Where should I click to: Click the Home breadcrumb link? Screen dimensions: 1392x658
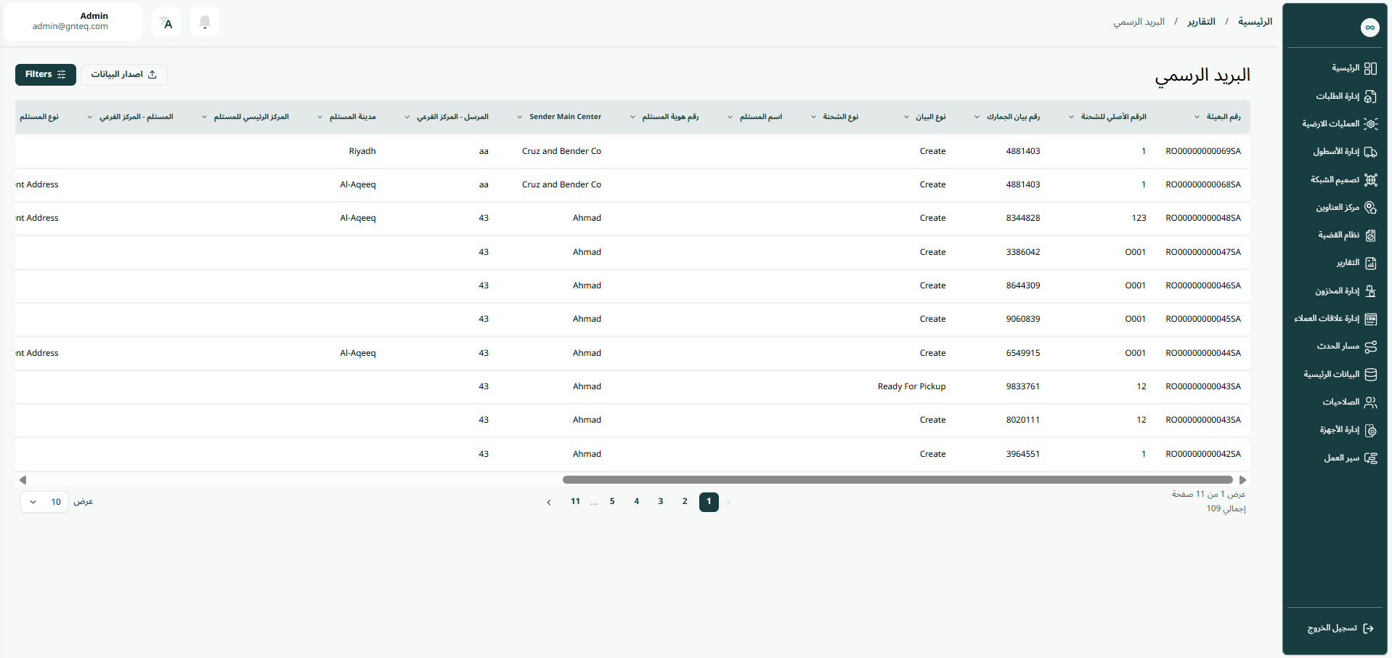coord(1255,22)
